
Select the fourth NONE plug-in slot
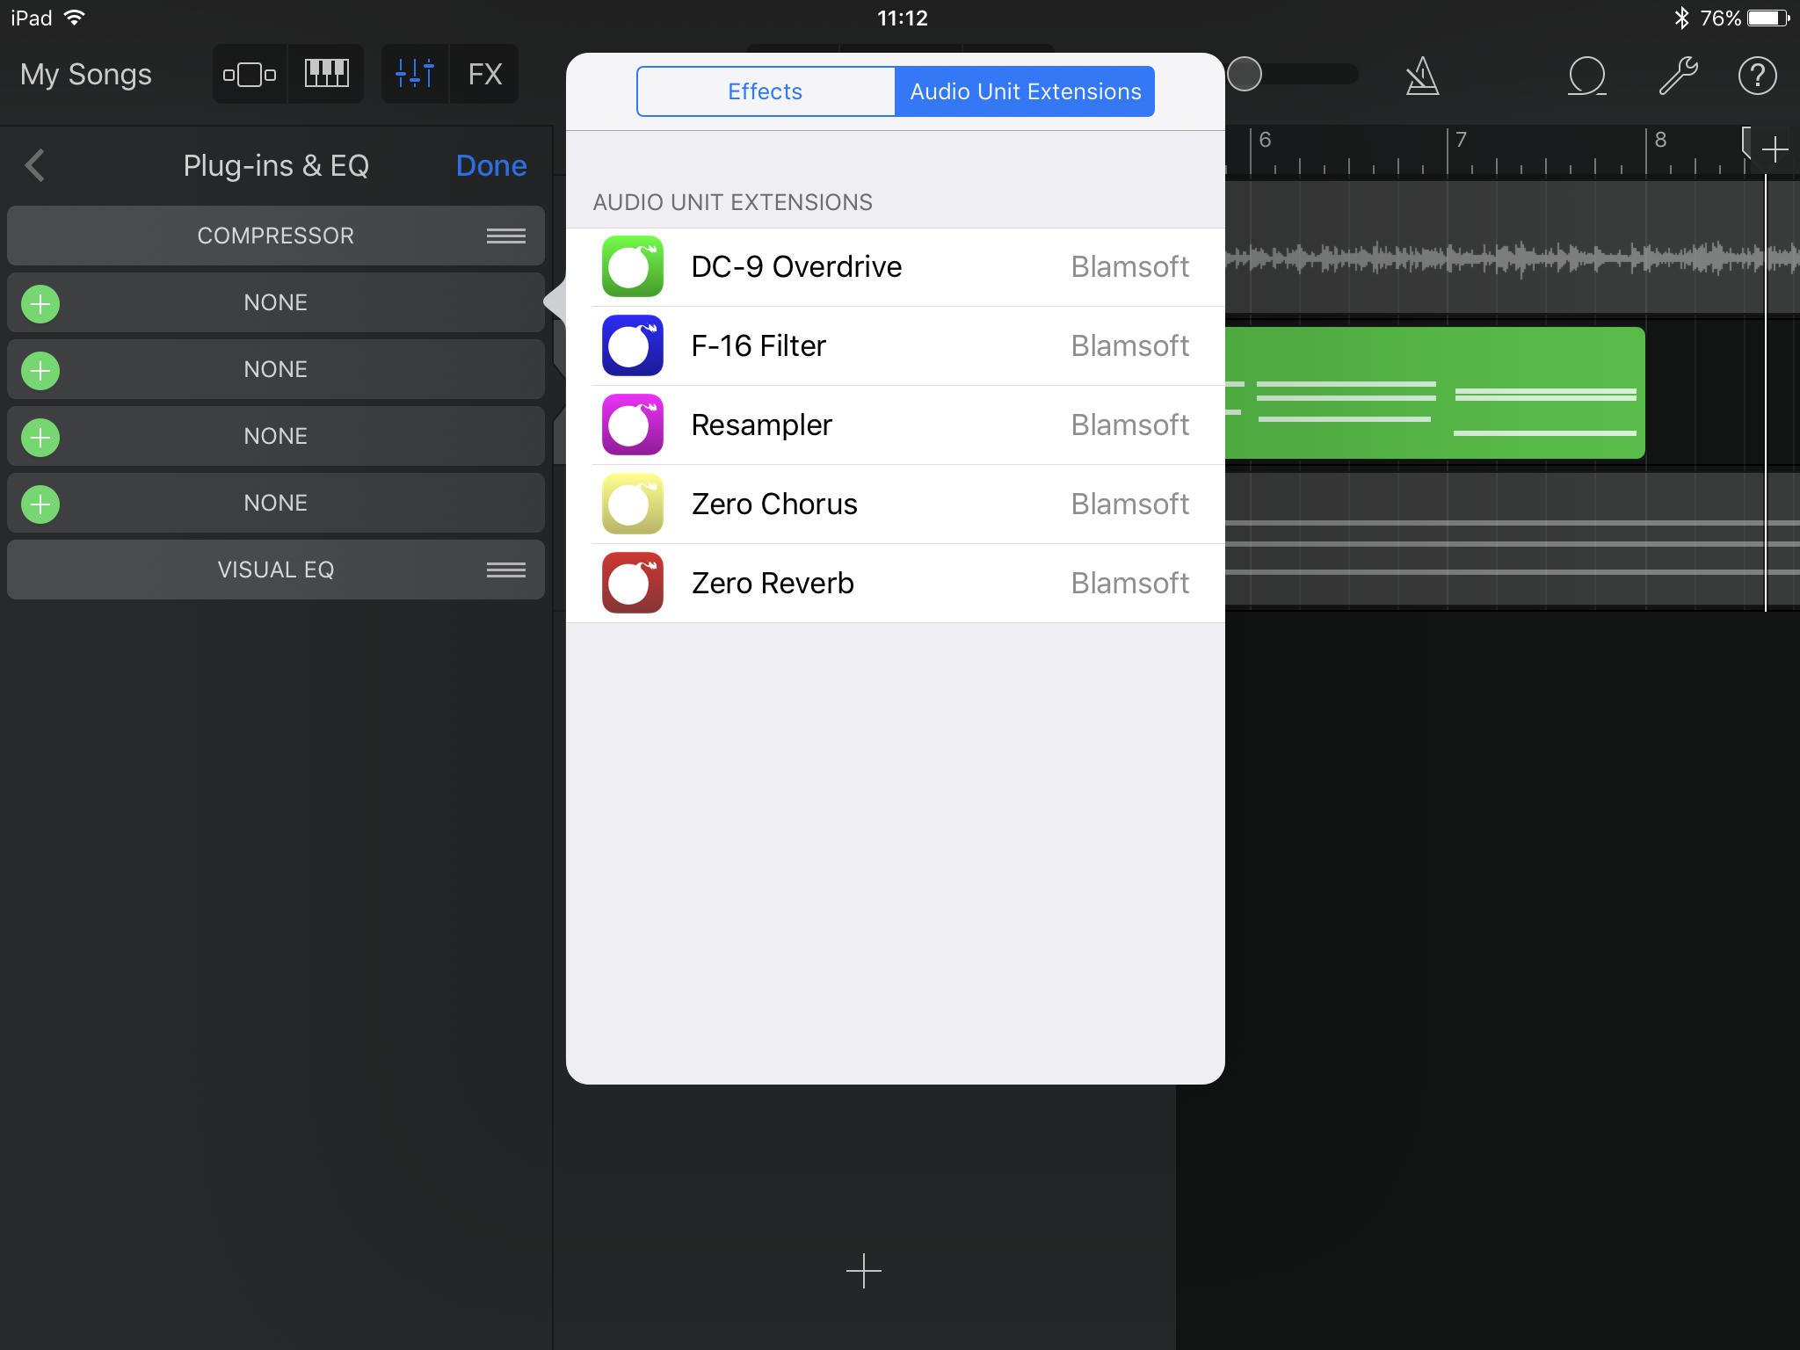(276, 503)
